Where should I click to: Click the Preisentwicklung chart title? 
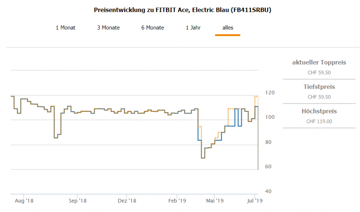[x=182, y=10]
